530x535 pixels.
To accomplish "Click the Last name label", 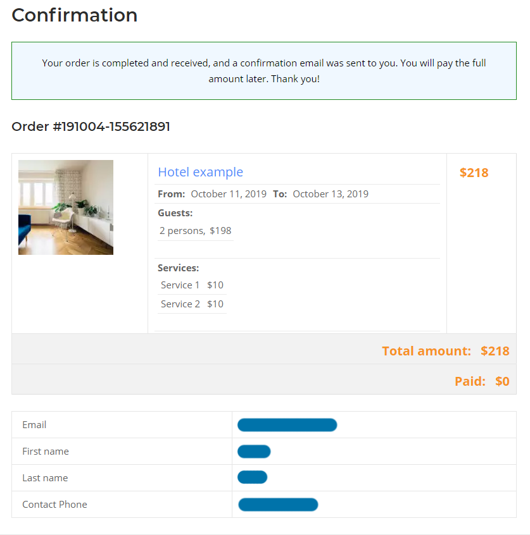I will [45, 478].
